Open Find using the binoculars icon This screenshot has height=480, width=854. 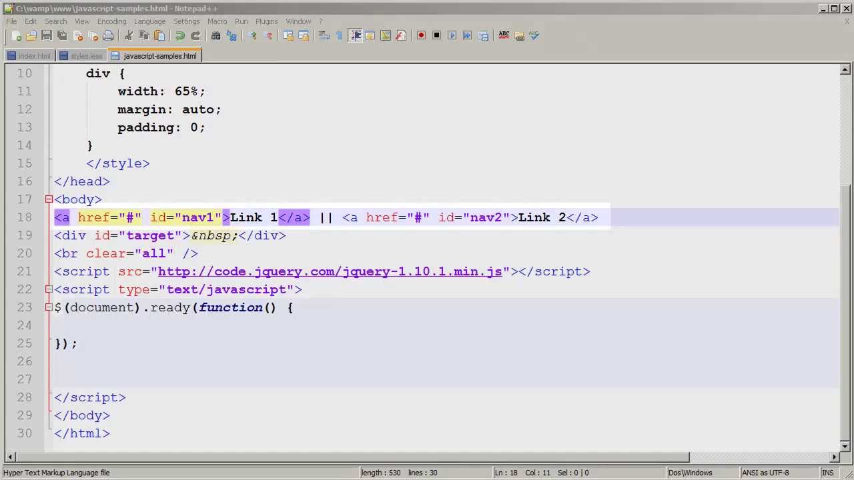216,35
